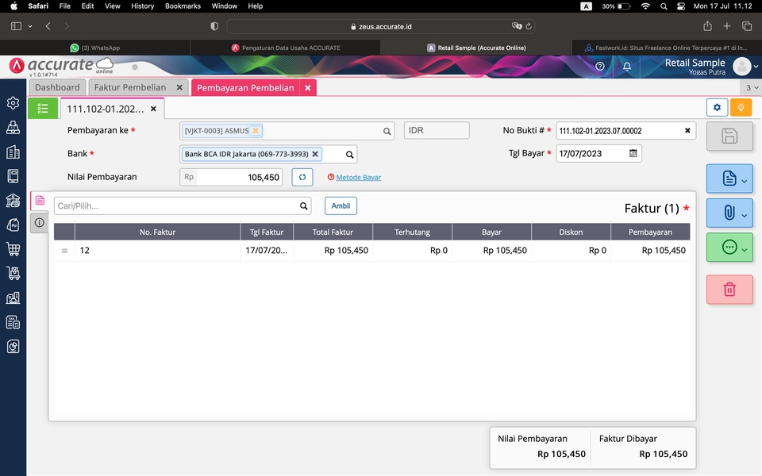
Task: Open the purchase shopping cart icon in the sidebar
Action: coord(13,248)
